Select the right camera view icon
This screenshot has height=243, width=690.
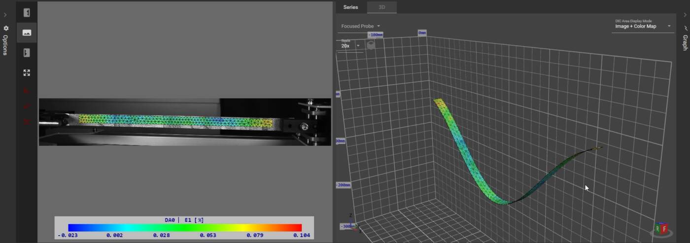27,52
